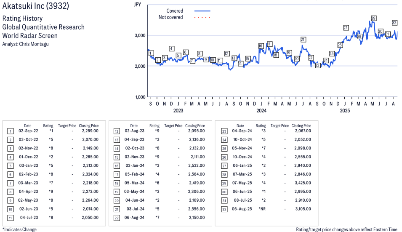Click the closing price 3,105.00
The width and height of the screenshot is (402, 232).
[x=303, y=209]
